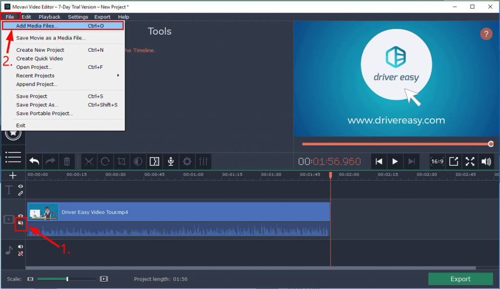The width and height of the screenshot is (500, 289).
Task: Click the Rotate clip icon
Action: coord(105,162)
